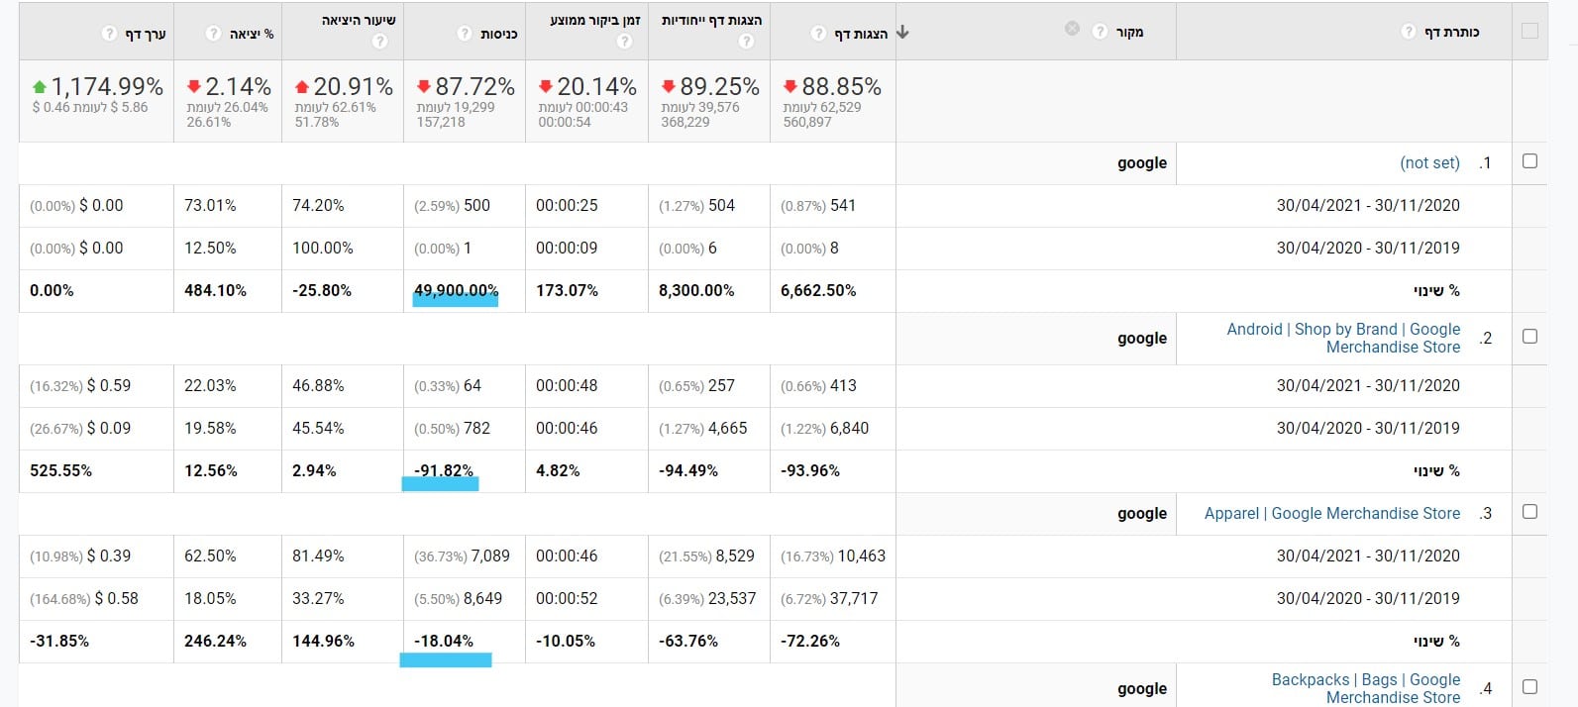1578x707 pixels.
Task: Open help icon beside כותרת דף header
Action: pos(1409,32)
